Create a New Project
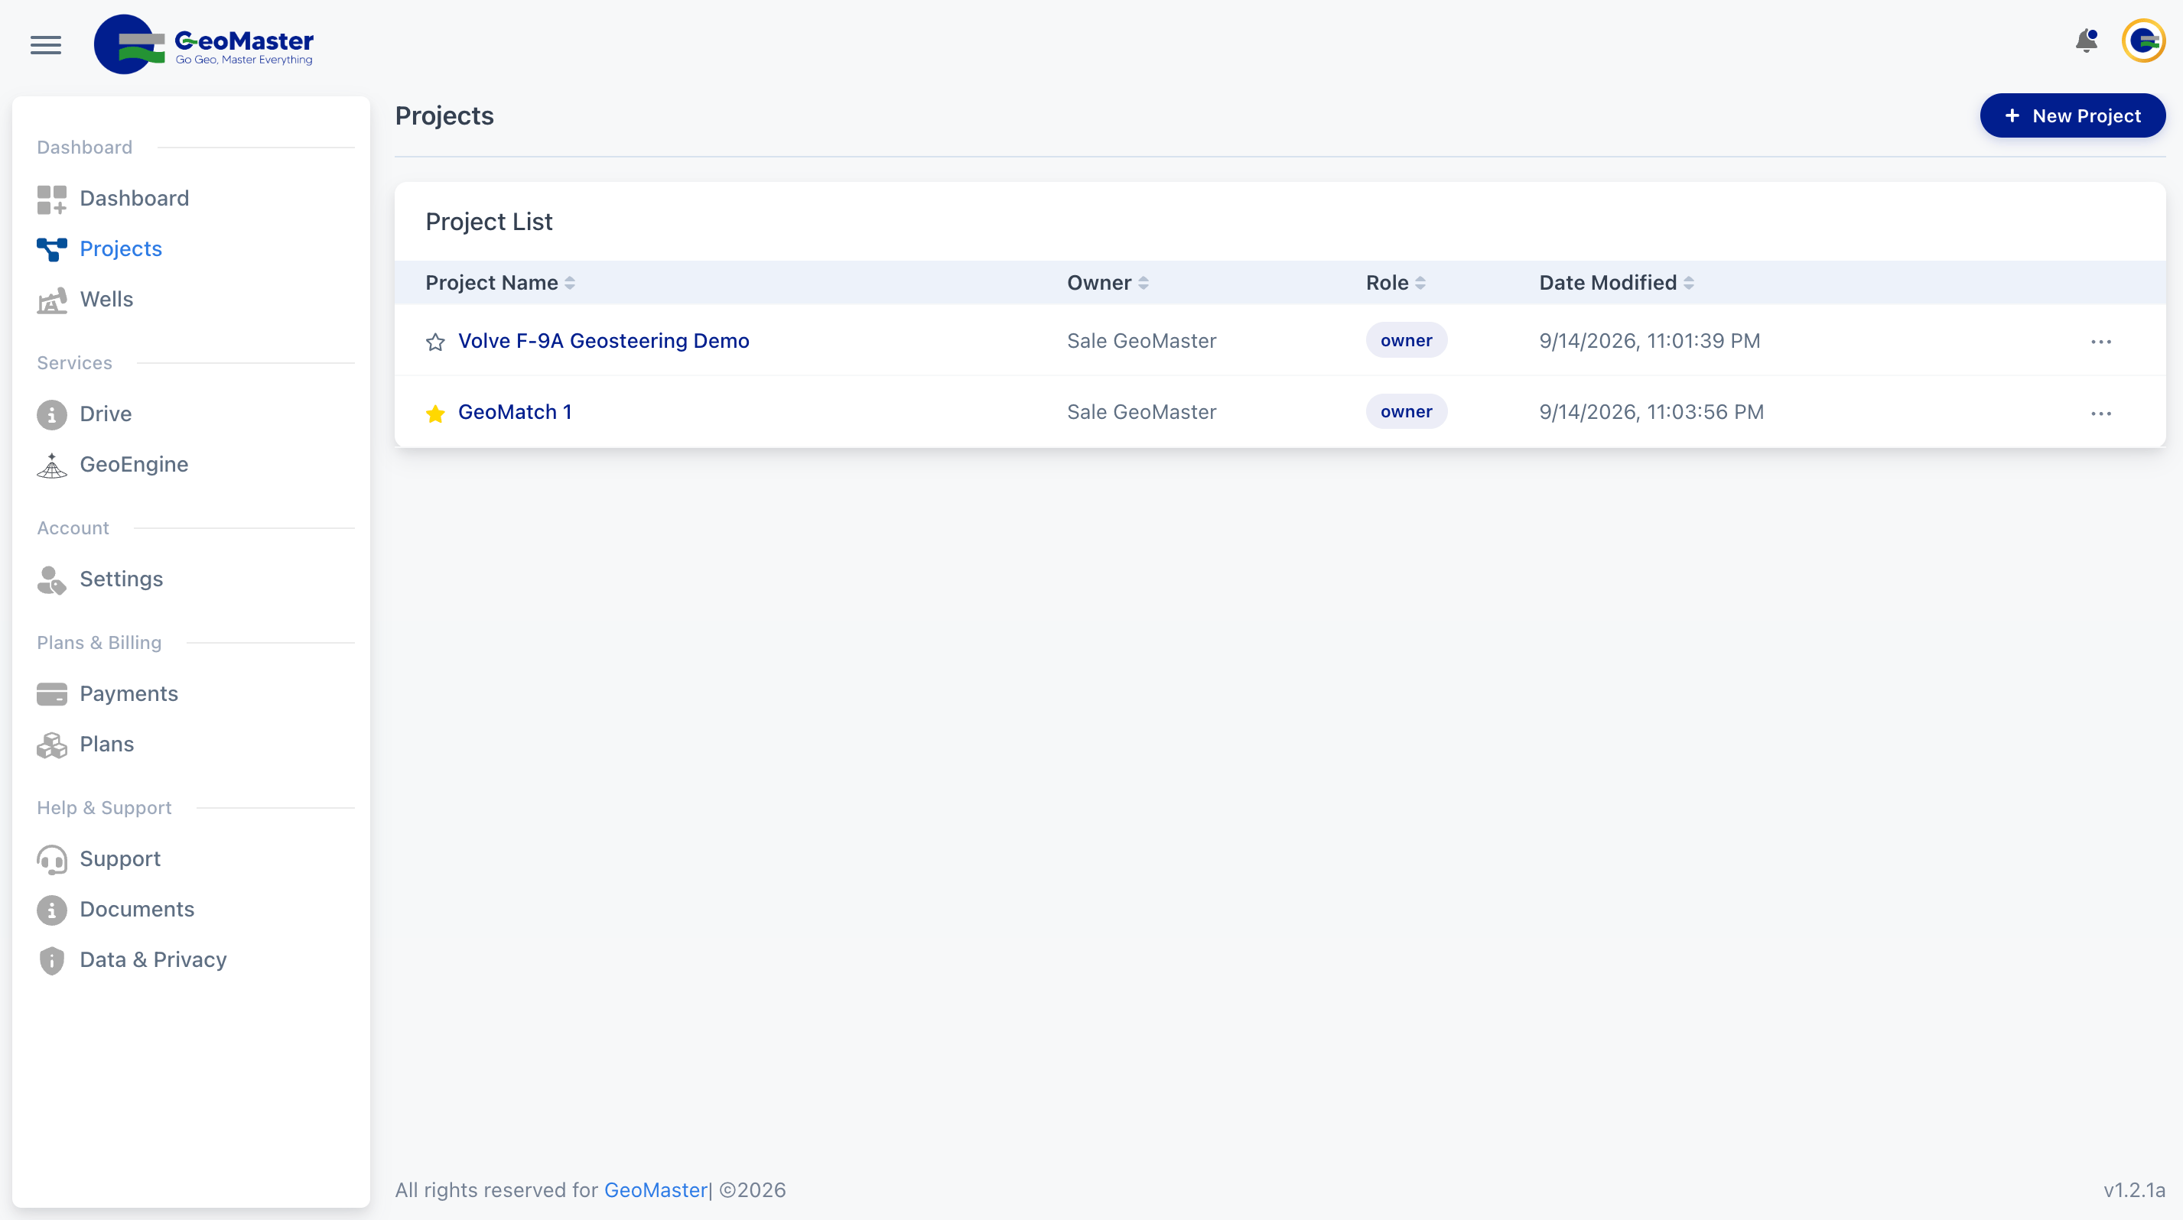 tap(2072, 116)
